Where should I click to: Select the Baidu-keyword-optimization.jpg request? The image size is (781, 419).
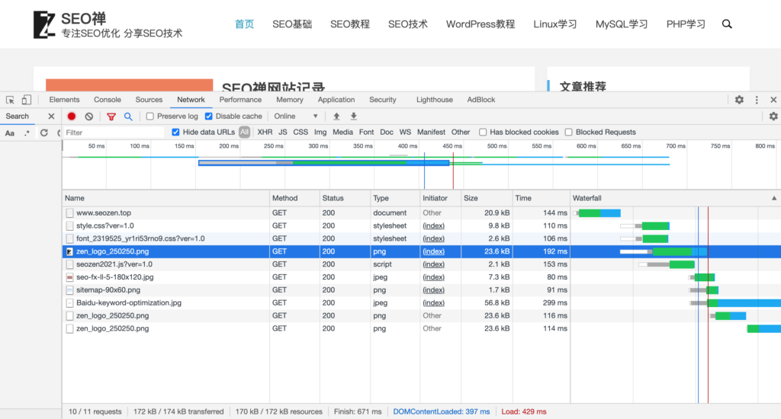128,303
